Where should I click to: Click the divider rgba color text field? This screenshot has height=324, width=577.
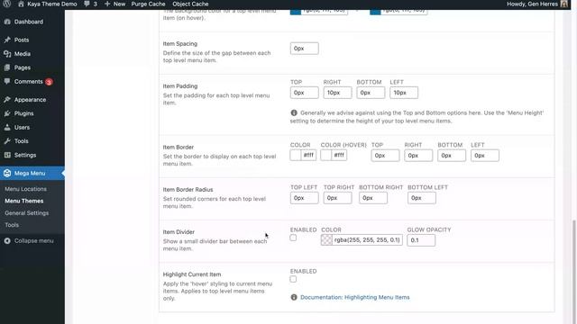(367, 240)
